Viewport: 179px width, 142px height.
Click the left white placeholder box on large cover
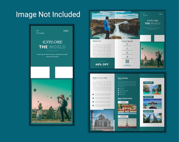pos(40,72)
